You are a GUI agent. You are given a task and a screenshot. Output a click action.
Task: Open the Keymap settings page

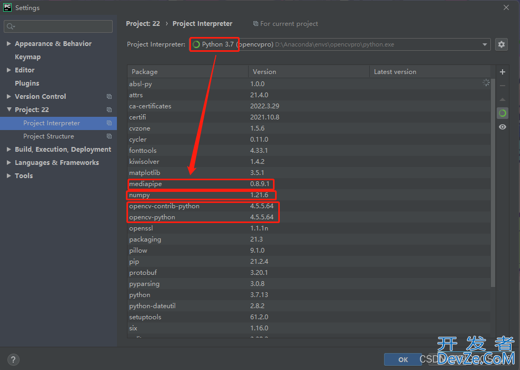(28, 57)
